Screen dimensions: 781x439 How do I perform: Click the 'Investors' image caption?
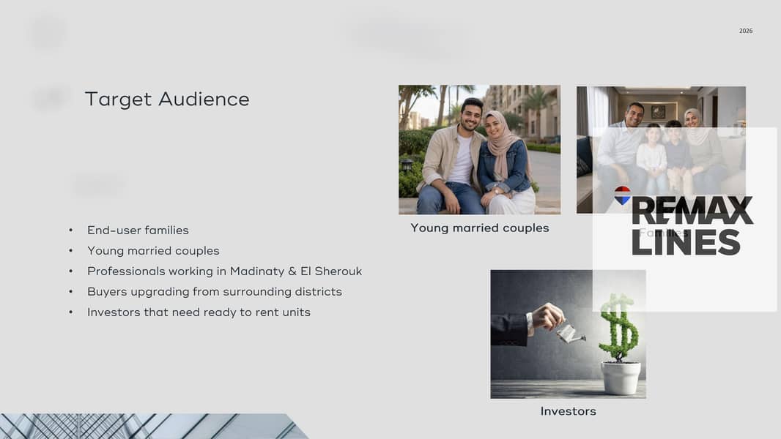tap(569, 411)
